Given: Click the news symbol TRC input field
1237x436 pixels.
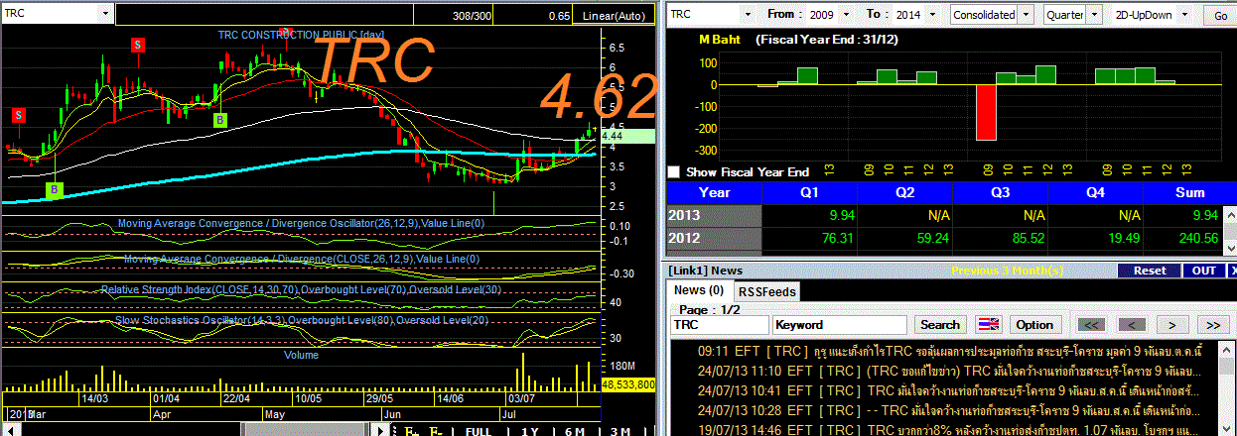Looking at the screenshot, I should click(719, 325).
